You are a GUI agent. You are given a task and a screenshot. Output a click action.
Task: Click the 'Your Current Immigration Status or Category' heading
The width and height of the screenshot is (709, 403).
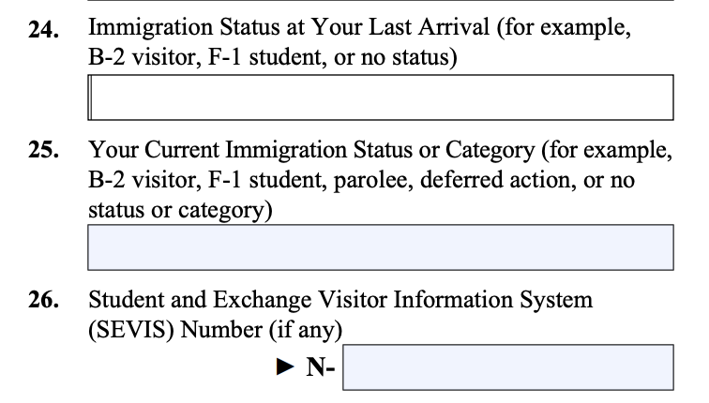pos(311,150)
